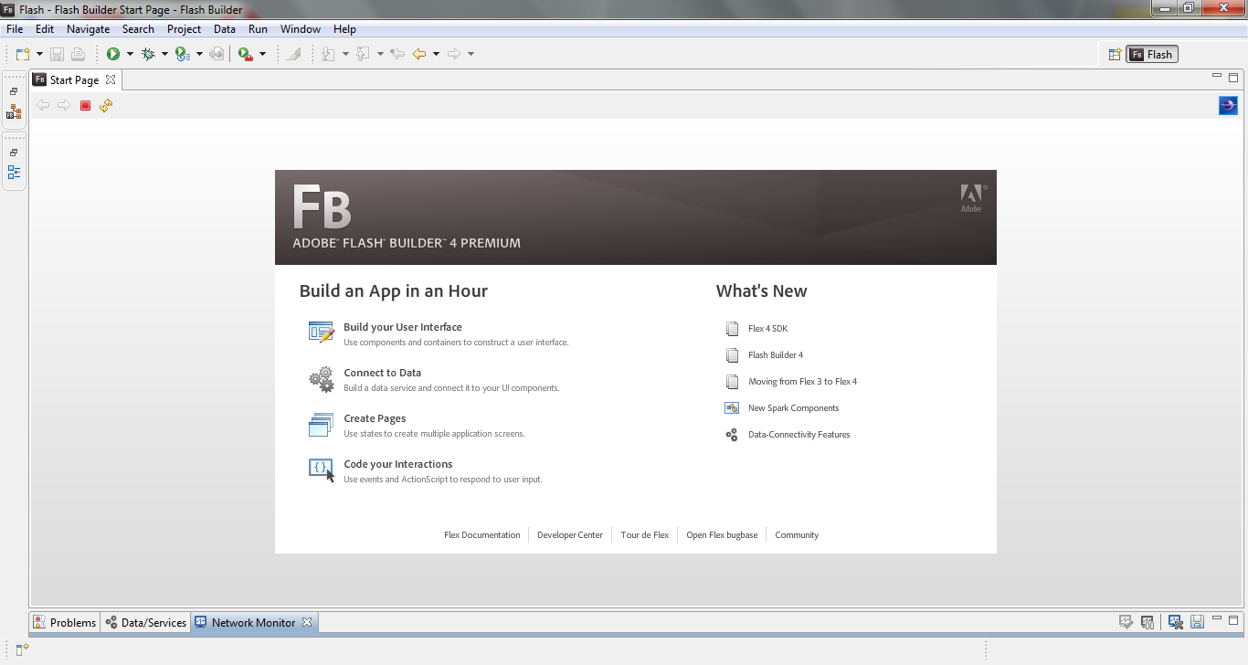Click the Open Perspective icon beside Flash
1248x665 pixels.
(1115, 55)
